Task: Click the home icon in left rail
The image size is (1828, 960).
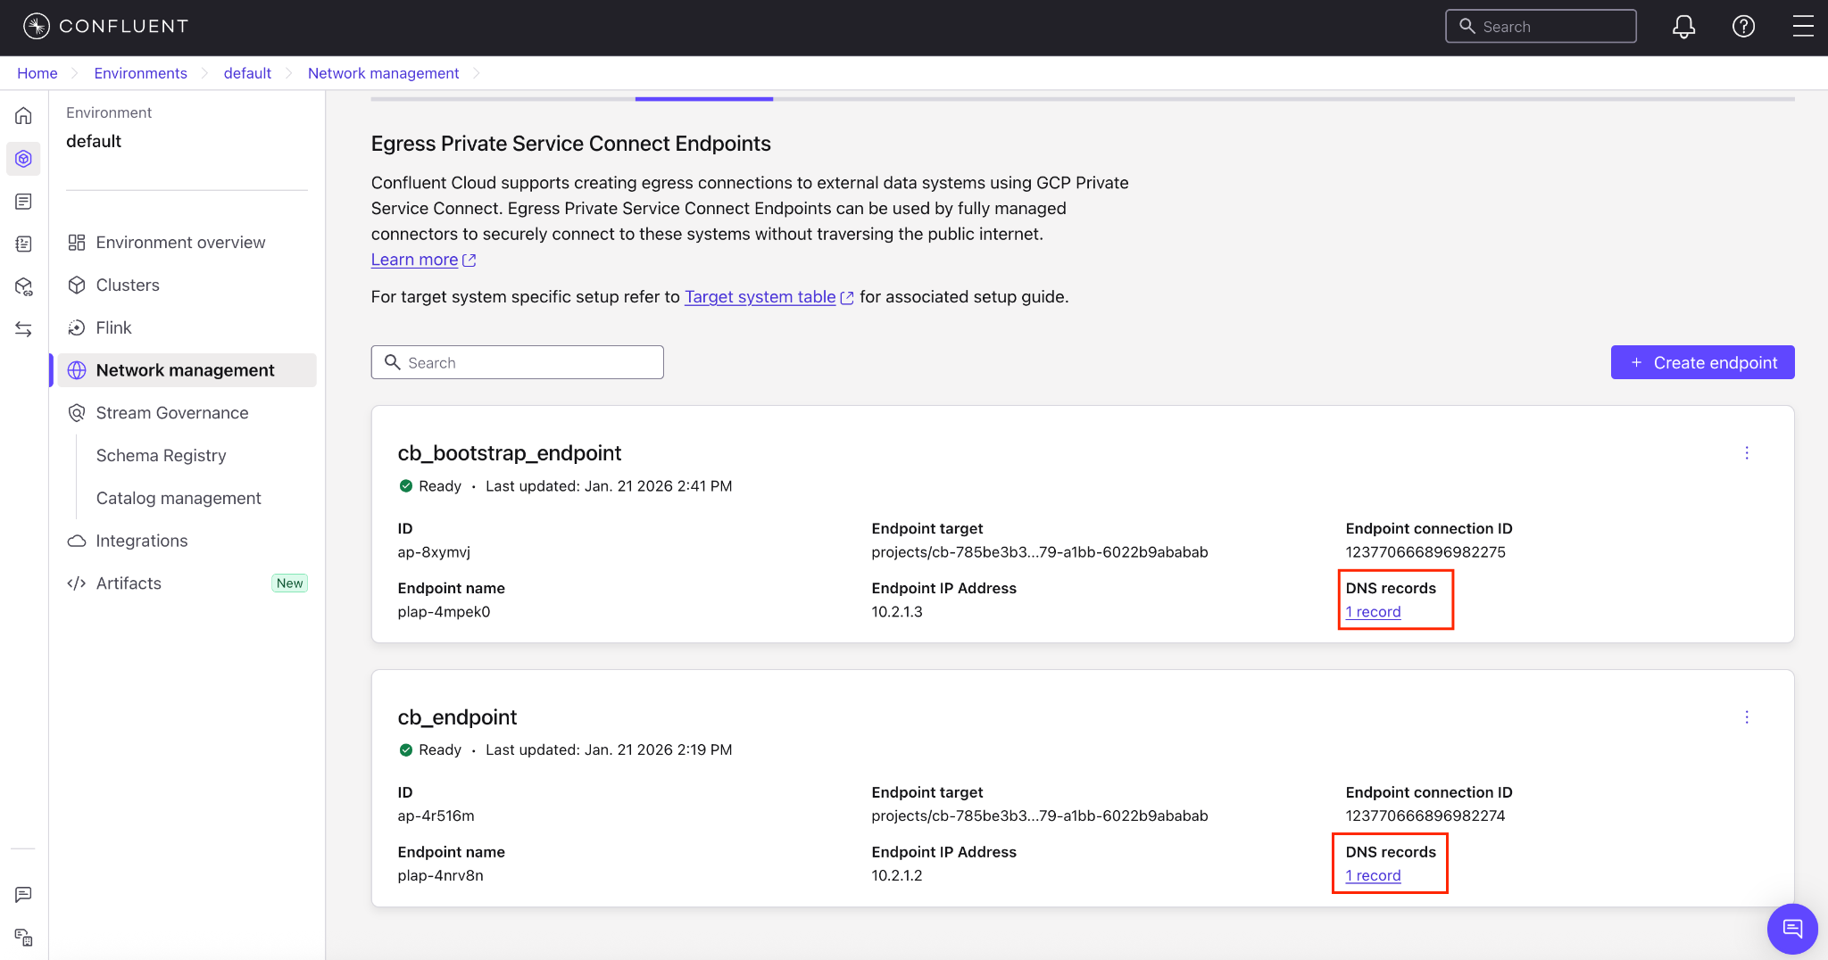Action: click(24, 116)
